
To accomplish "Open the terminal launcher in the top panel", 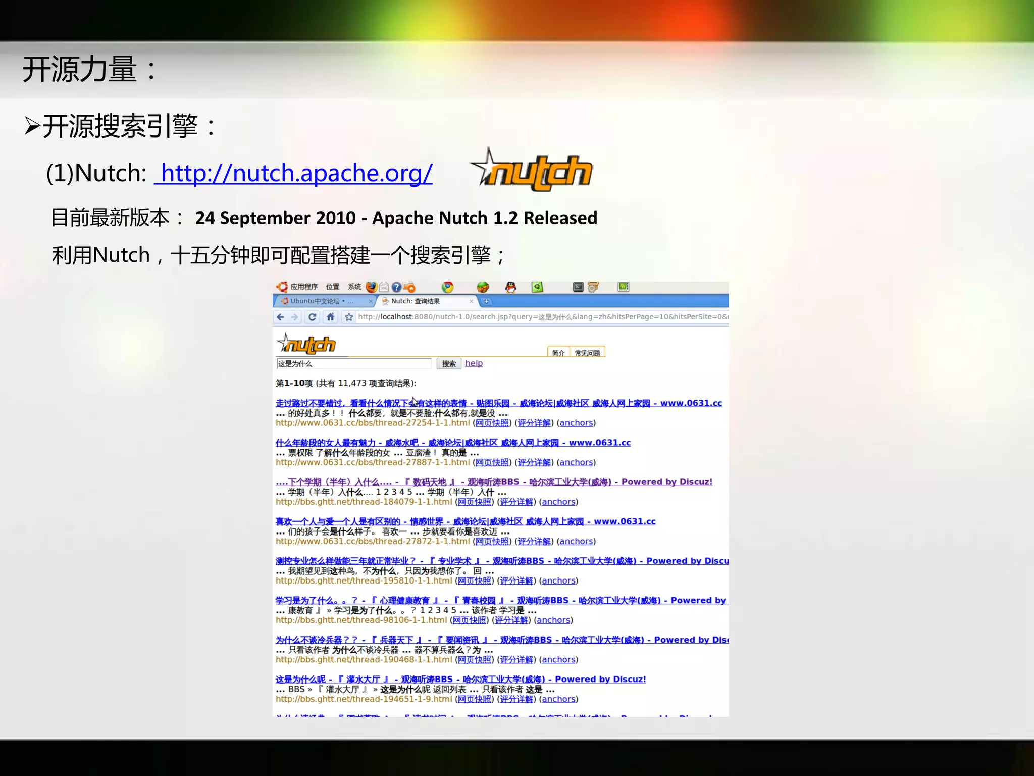I will pyautogui.click(x=579, y=287).
